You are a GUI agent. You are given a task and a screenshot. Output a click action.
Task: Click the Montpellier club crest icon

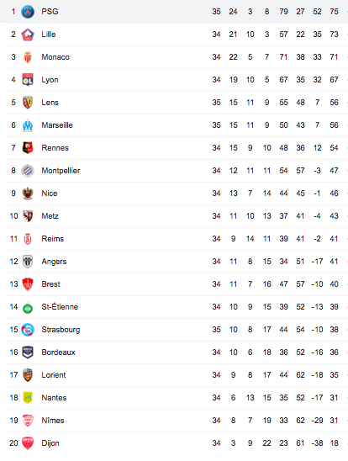[28, 171]
